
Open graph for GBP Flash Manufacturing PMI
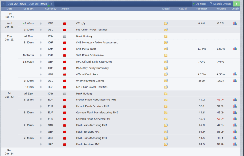click(x=235, y=125)
